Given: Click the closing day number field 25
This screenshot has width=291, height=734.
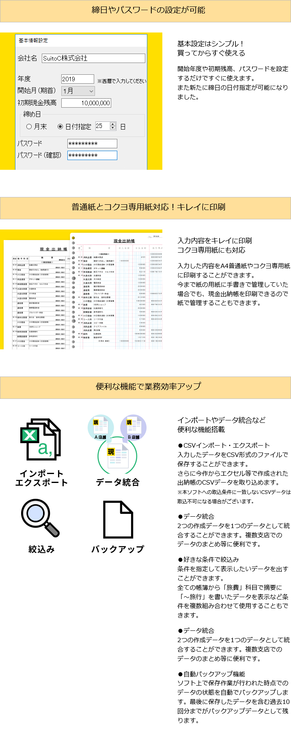Looking at the screenshot, I should pyautogui.click(x=103, y=126).
